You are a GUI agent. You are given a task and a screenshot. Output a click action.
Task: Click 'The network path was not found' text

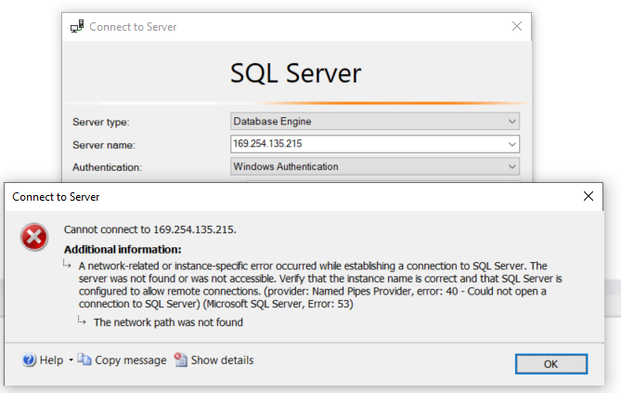point(168,322)
